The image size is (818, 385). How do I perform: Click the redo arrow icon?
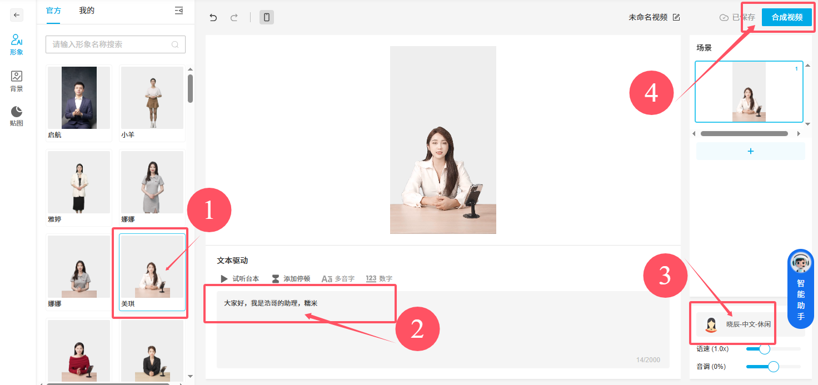pos(234,17)
